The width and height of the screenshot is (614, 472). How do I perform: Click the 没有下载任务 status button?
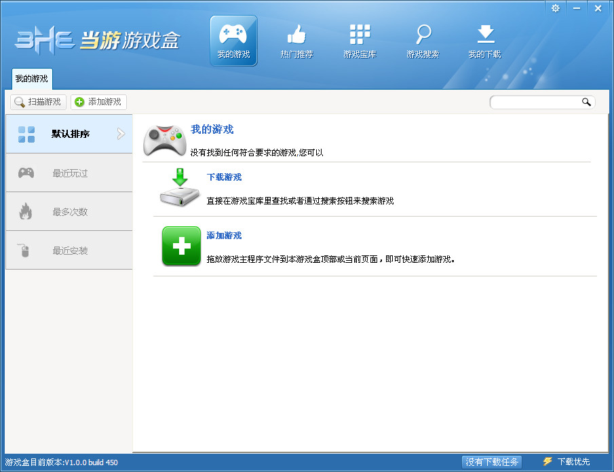492,461
